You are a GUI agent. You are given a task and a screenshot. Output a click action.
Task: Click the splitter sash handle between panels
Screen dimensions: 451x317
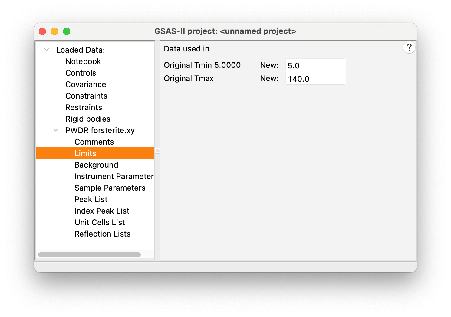[157, 151]
